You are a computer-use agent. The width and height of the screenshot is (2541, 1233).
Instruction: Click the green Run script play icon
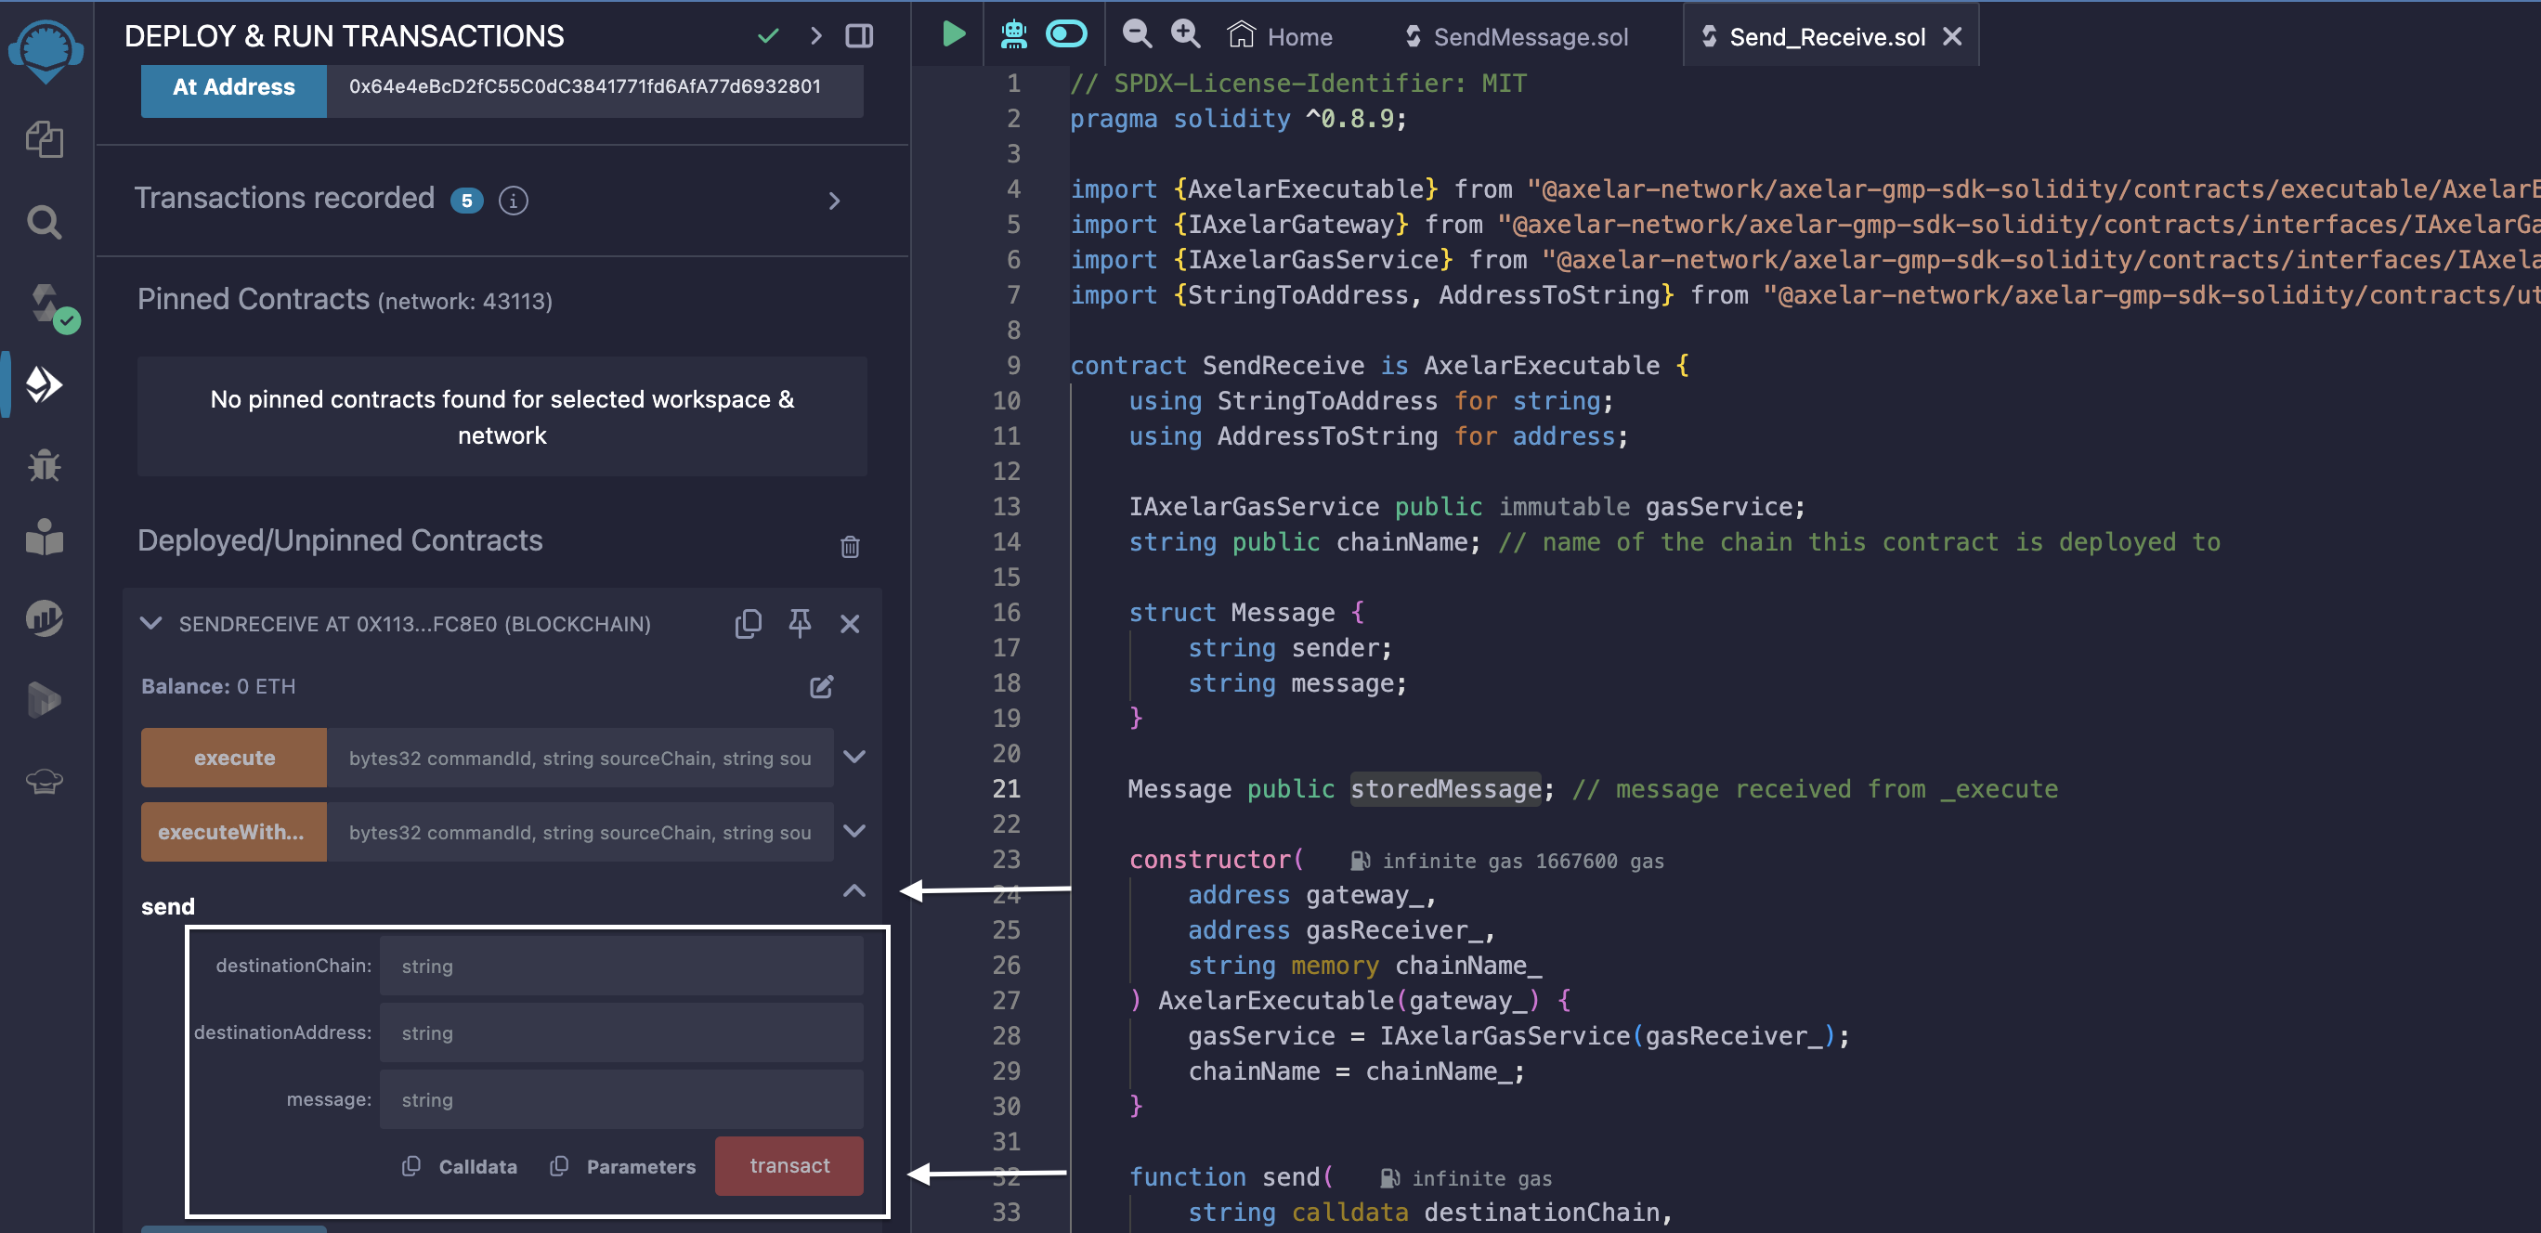[x=953, y=35]
